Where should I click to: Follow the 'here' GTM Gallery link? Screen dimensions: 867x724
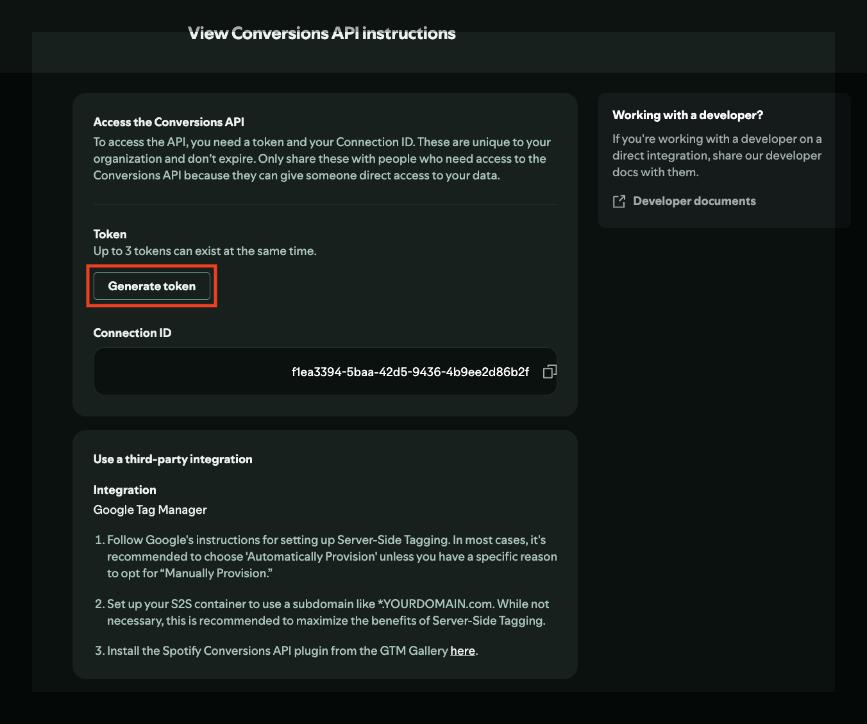pyautogui.click(x=462, y=651)
